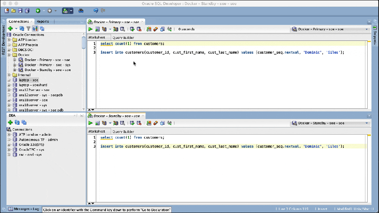Select the Docker - Primary - soe - soe editor tab
Viewport: 379px width, 213px height.
point(116,22)
